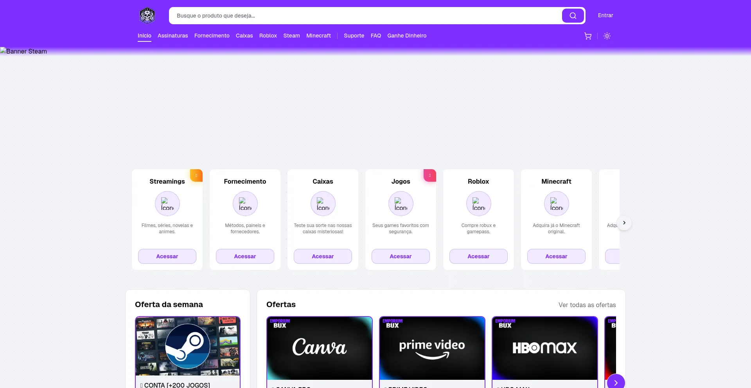The height and width of the screenshot is (388, 751).
Task: Click the Jogos category icon
Action: coord(401,204)
